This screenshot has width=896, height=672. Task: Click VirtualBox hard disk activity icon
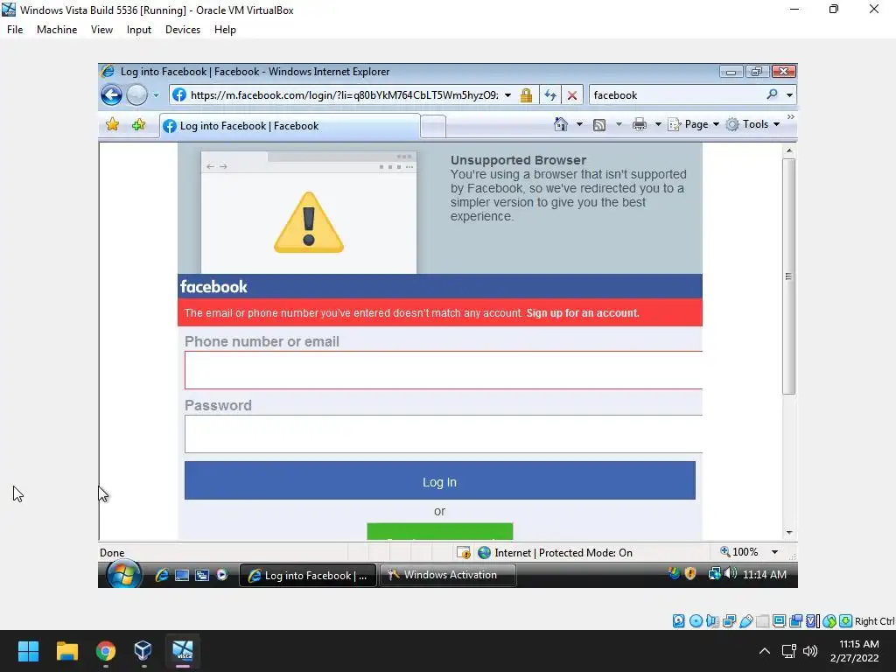(678, 621)
